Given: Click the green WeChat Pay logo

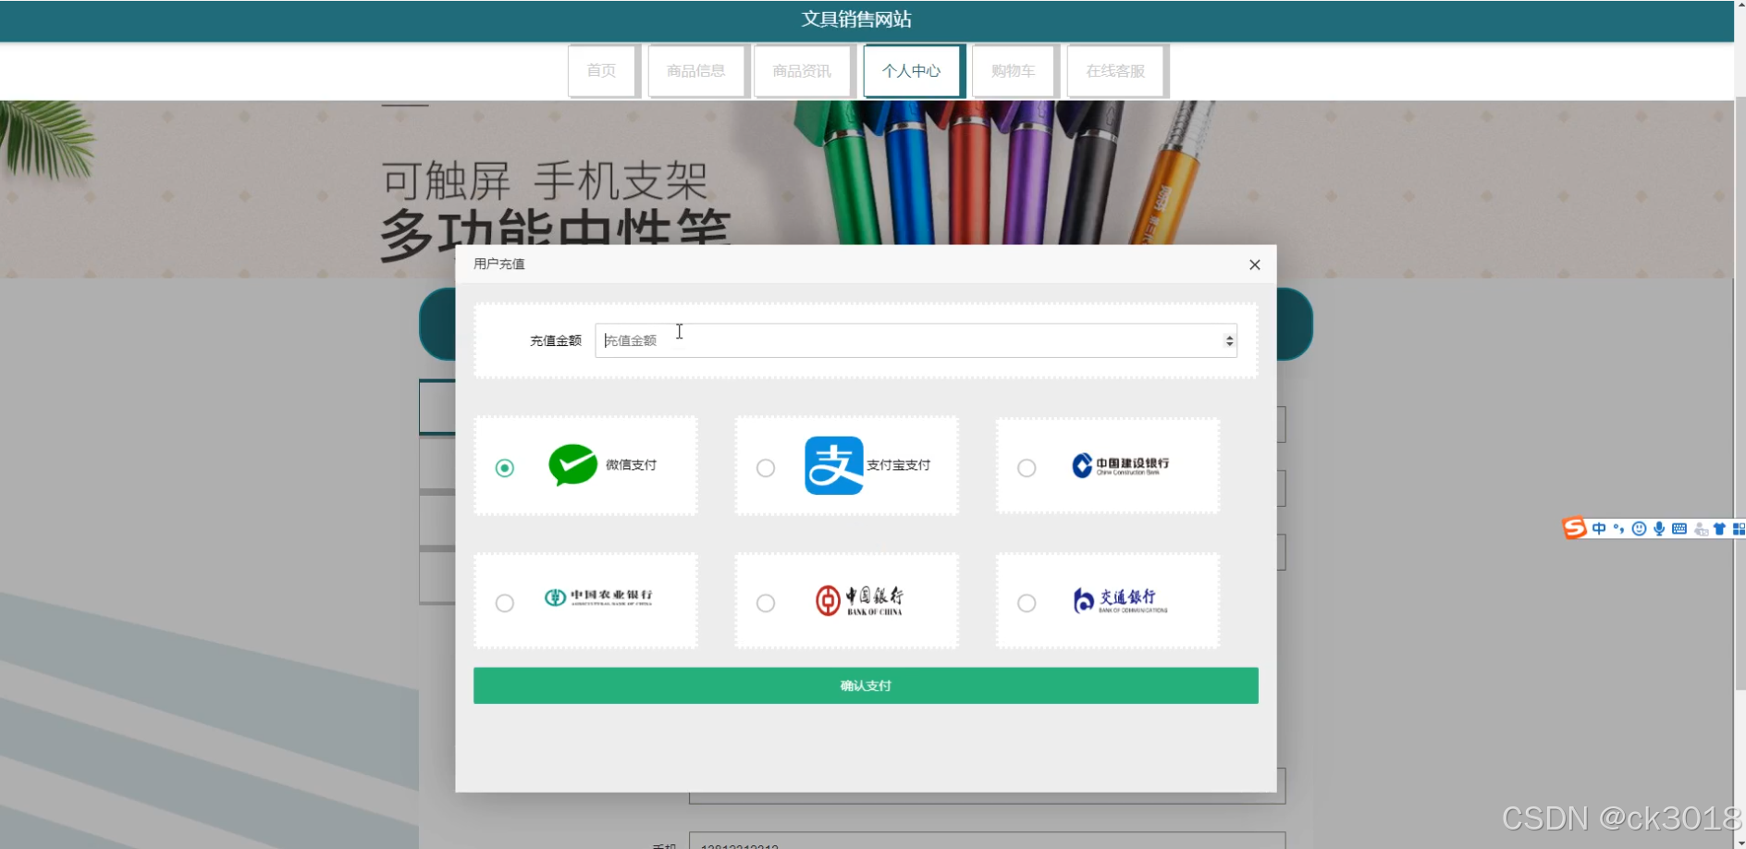Looking at the screenshot, I should point(572,464).
